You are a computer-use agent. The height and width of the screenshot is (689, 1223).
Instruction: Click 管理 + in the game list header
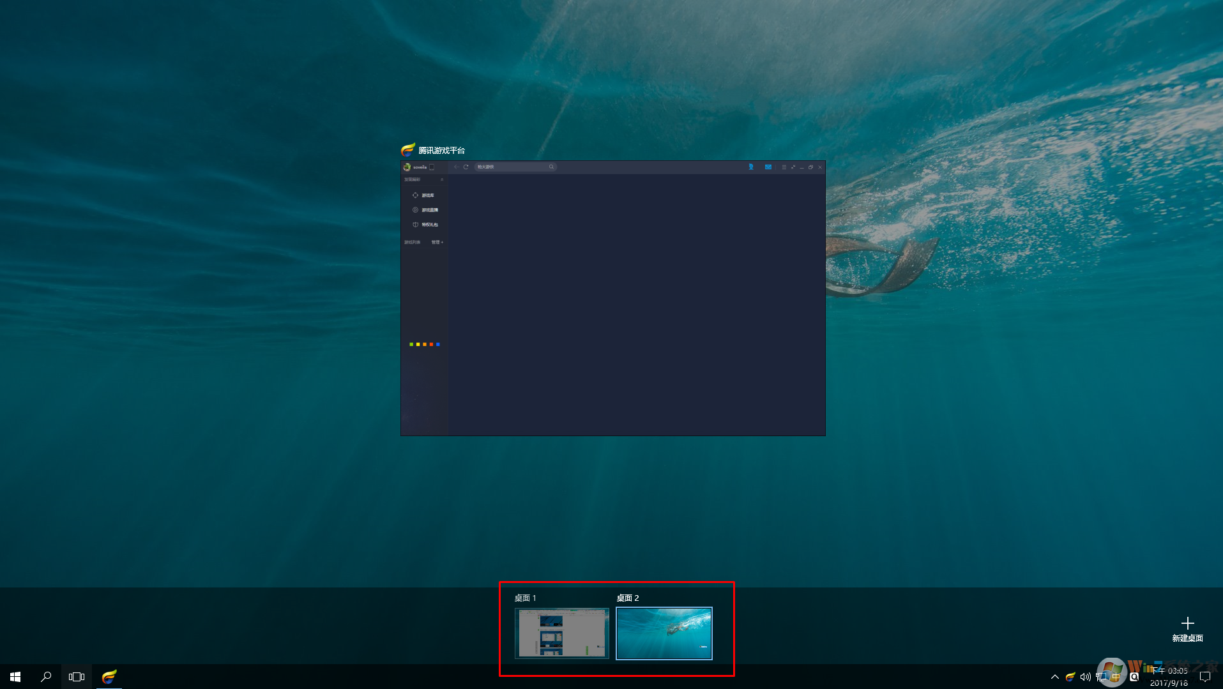[437, 243]
